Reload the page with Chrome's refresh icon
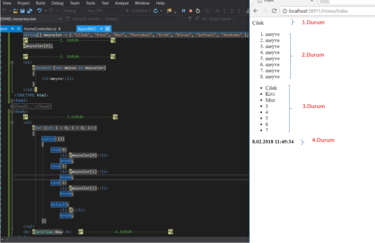The image size is (375, 243). 275,11
